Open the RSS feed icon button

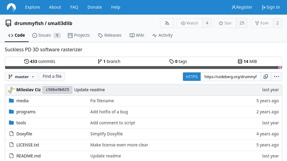[x=167, y=23]
